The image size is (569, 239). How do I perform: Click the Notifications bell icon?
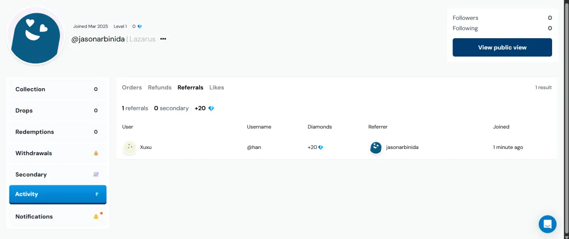click(x=96, y=216)
